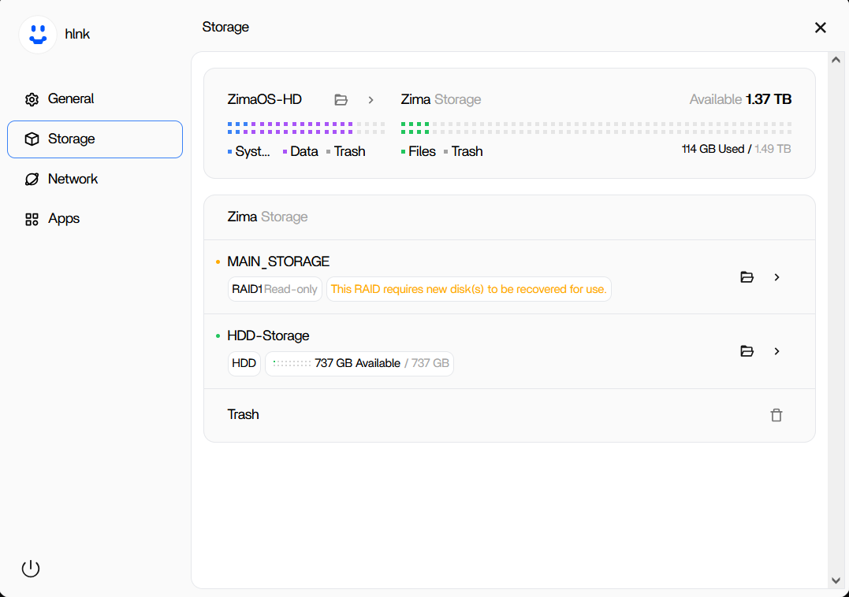Viewport: 849px width, 597px height.
Task: Click the Storage cube icon
Action: click(32, 139)
